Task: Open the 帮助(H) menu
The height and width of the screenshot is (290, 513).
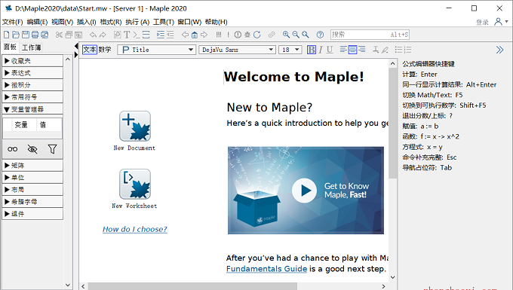Action: tap(216, 22)
